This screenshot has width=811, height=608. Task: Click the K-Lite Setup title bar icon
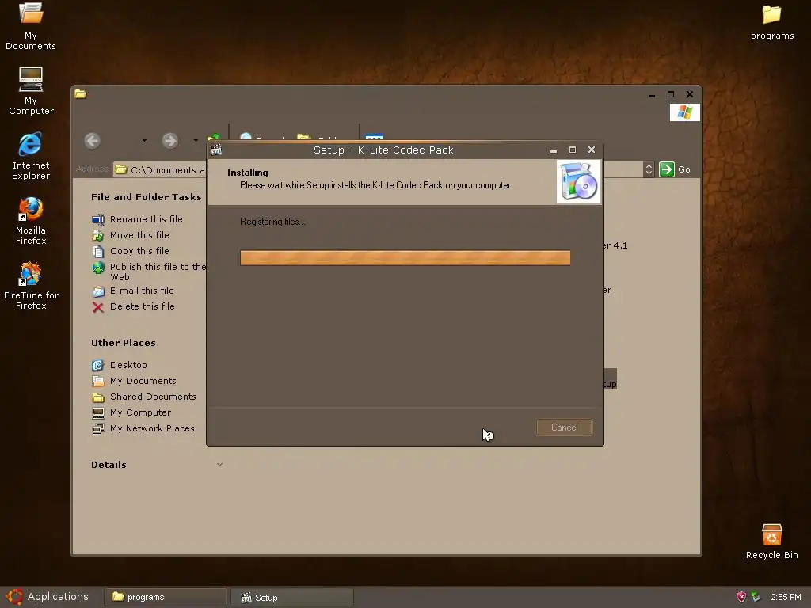216,150
